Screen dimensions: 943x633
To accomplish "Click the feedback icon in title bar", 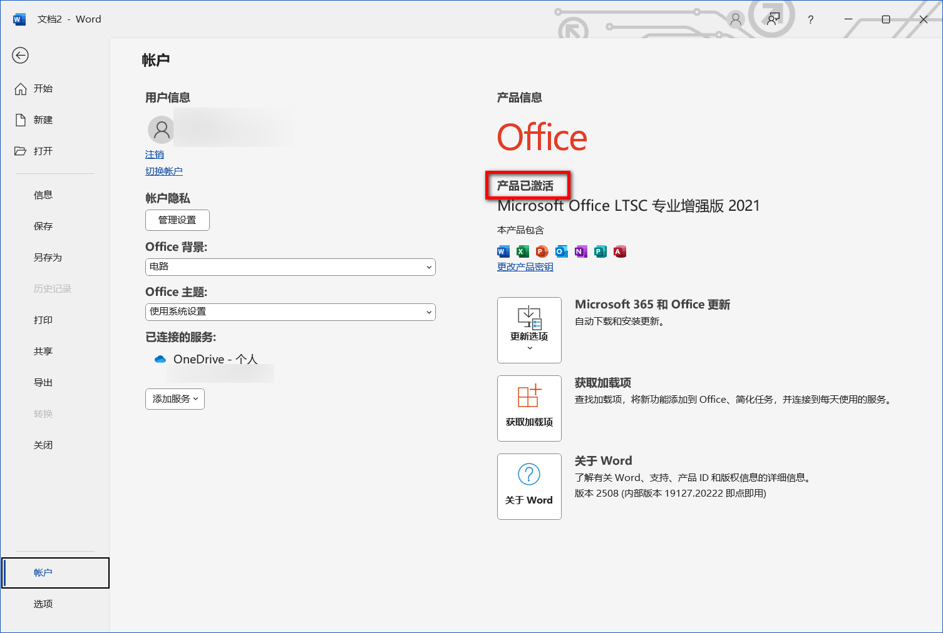I will (774, 19).
